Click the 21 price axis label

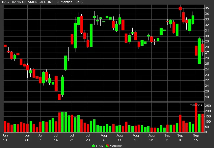tap(207, 86)
